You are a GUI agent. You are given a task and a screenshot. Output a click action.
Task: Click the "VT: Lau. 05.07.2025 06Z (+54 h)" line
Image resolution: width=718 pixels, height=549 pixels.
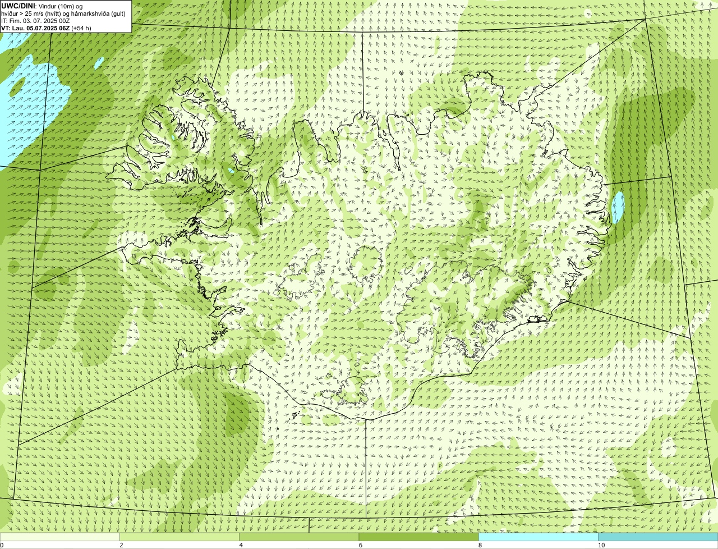46,28
